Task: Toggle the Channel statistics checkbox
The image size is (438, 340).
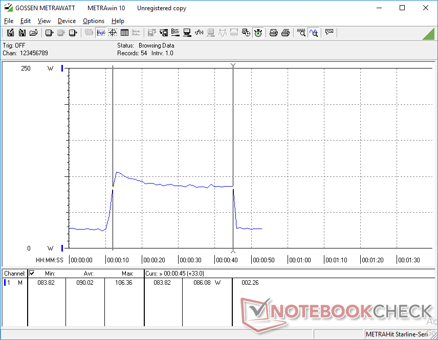Action: coord(32,274)
